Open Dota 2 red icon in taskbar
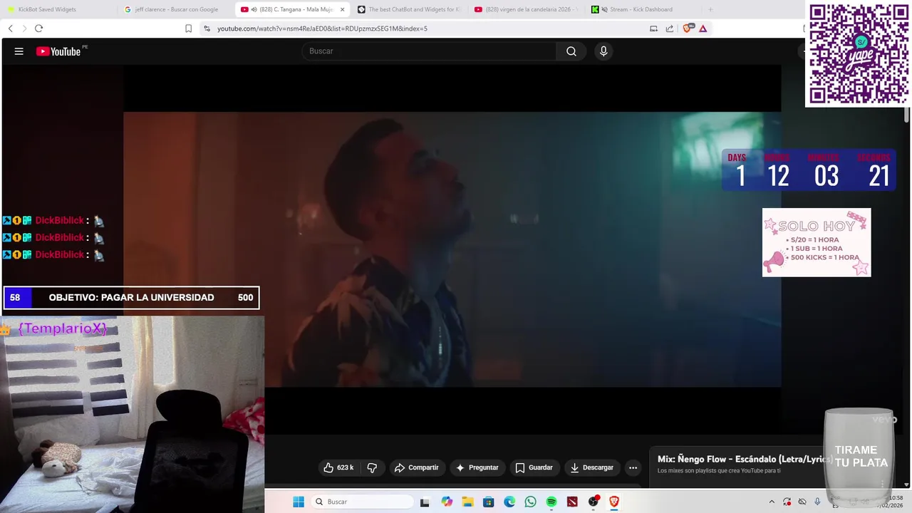The height and width of the screenshot is (513, 912). tap(572, 502)
